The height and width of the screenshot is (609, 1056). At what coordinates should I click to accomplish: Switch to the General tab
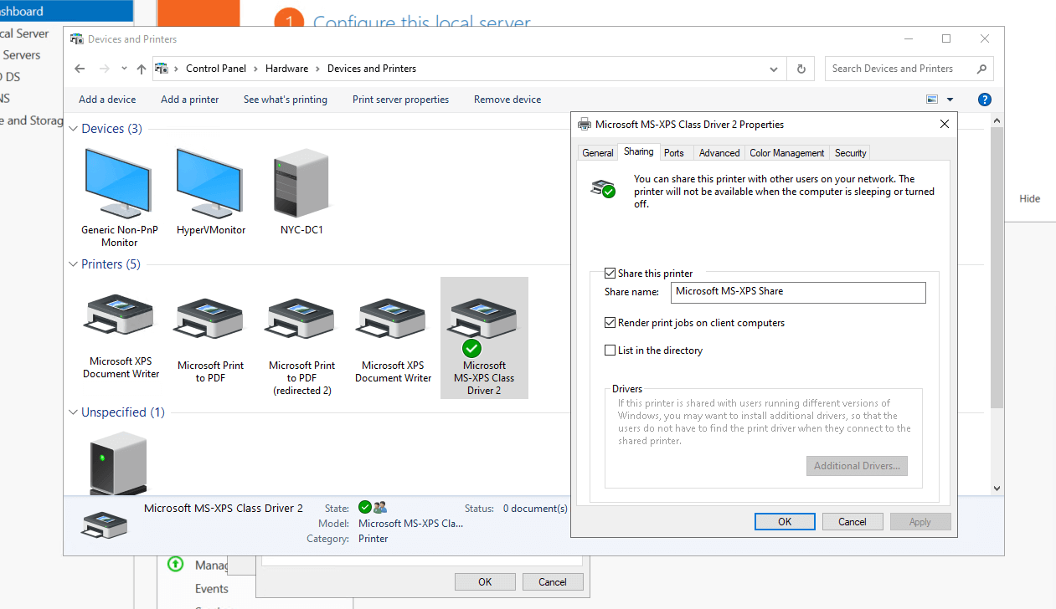[598, 153]
